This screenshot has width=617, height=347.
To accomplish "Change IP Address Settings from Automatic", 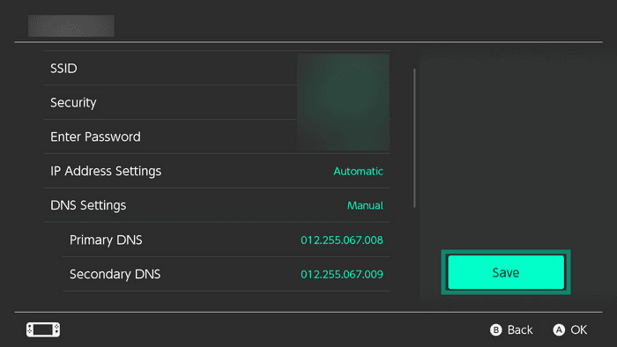I will 217,171.
